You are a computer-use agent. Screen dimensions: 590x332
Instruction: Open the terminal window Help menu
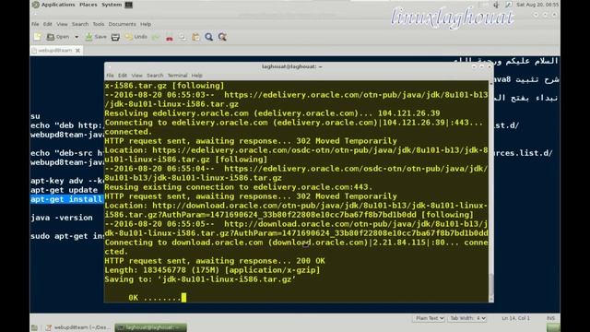196,76
